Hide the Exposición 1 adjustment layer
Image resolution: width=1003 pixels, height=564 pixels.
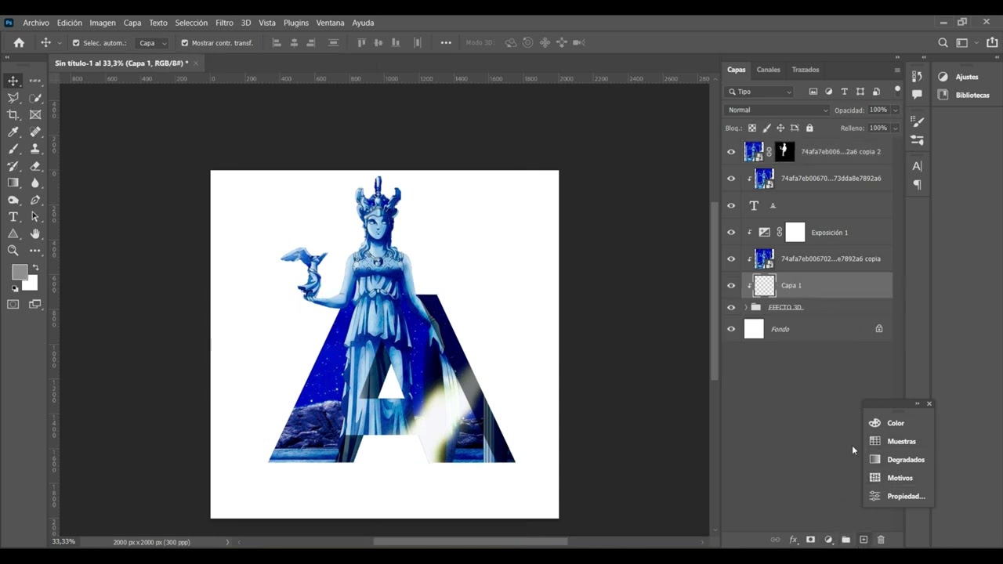[x=731, y=233]
